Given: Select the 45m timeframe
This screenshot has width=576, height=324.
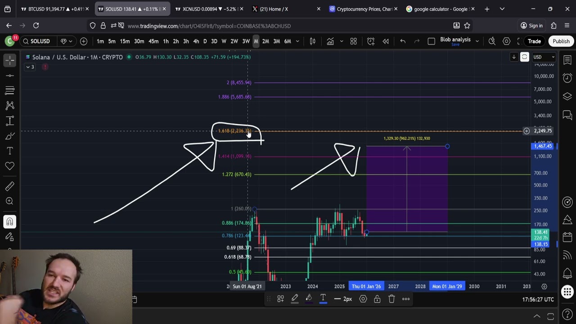Looking at the screenshot, I should [x=153, y=41].
